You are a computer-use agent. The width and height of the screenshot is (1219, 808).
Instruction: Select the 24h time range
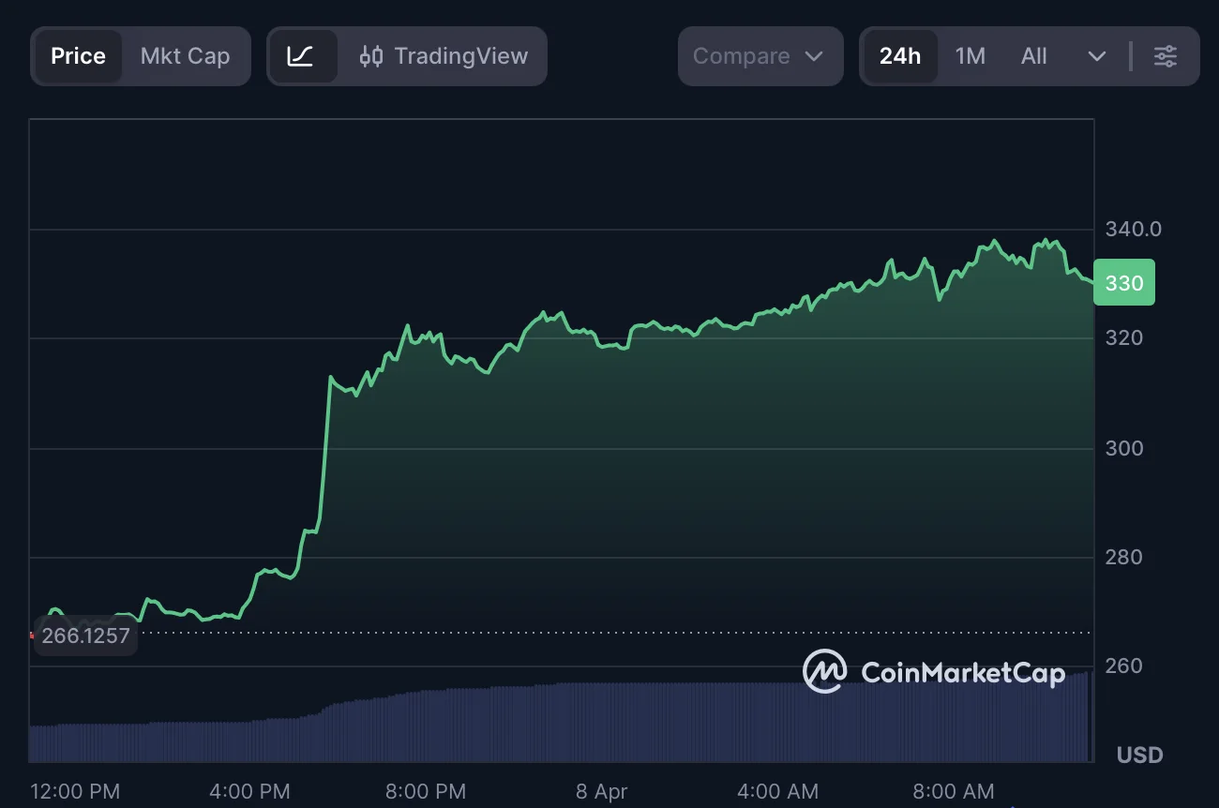[899, 56]
